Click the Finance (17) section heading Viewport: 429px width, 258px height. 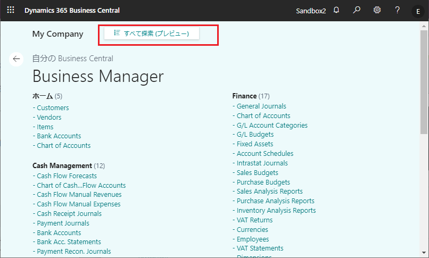pyautogui.click(x=251, y=96)
